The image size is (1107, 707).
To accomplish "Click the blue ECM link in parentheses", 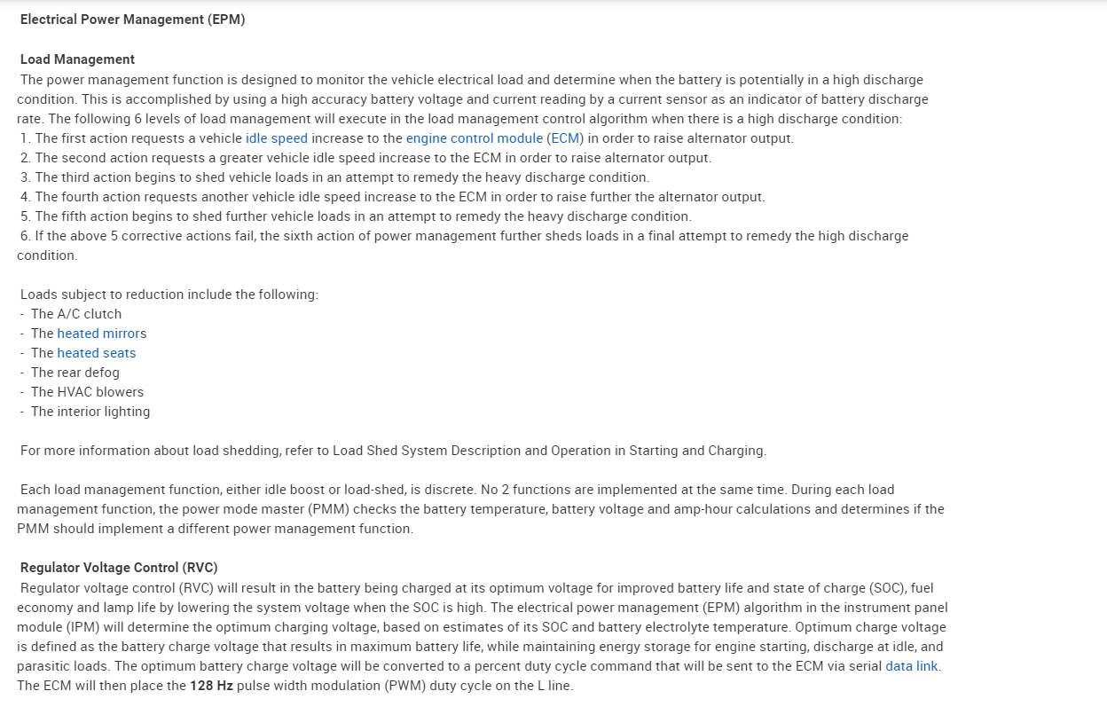I will pos(565,138).
